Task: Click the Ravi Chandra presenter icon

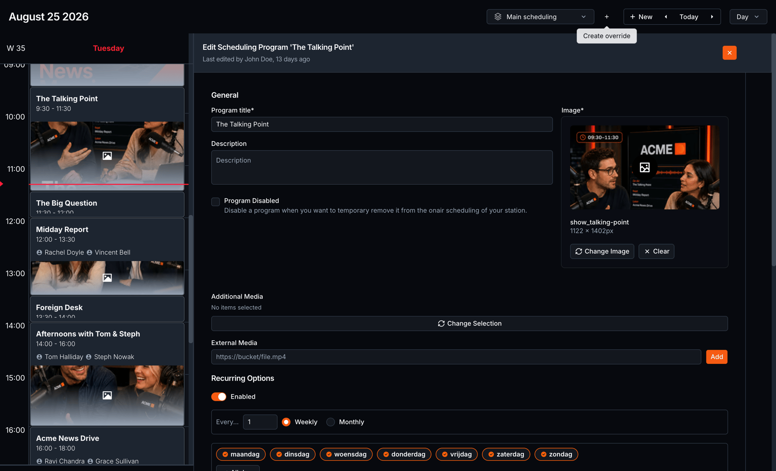Action: 39,461
